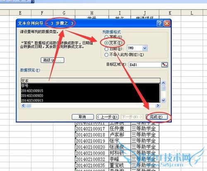Select column L header in spreadsheet
This screenshot has height=171, width=207.
(x=192, y=13)
